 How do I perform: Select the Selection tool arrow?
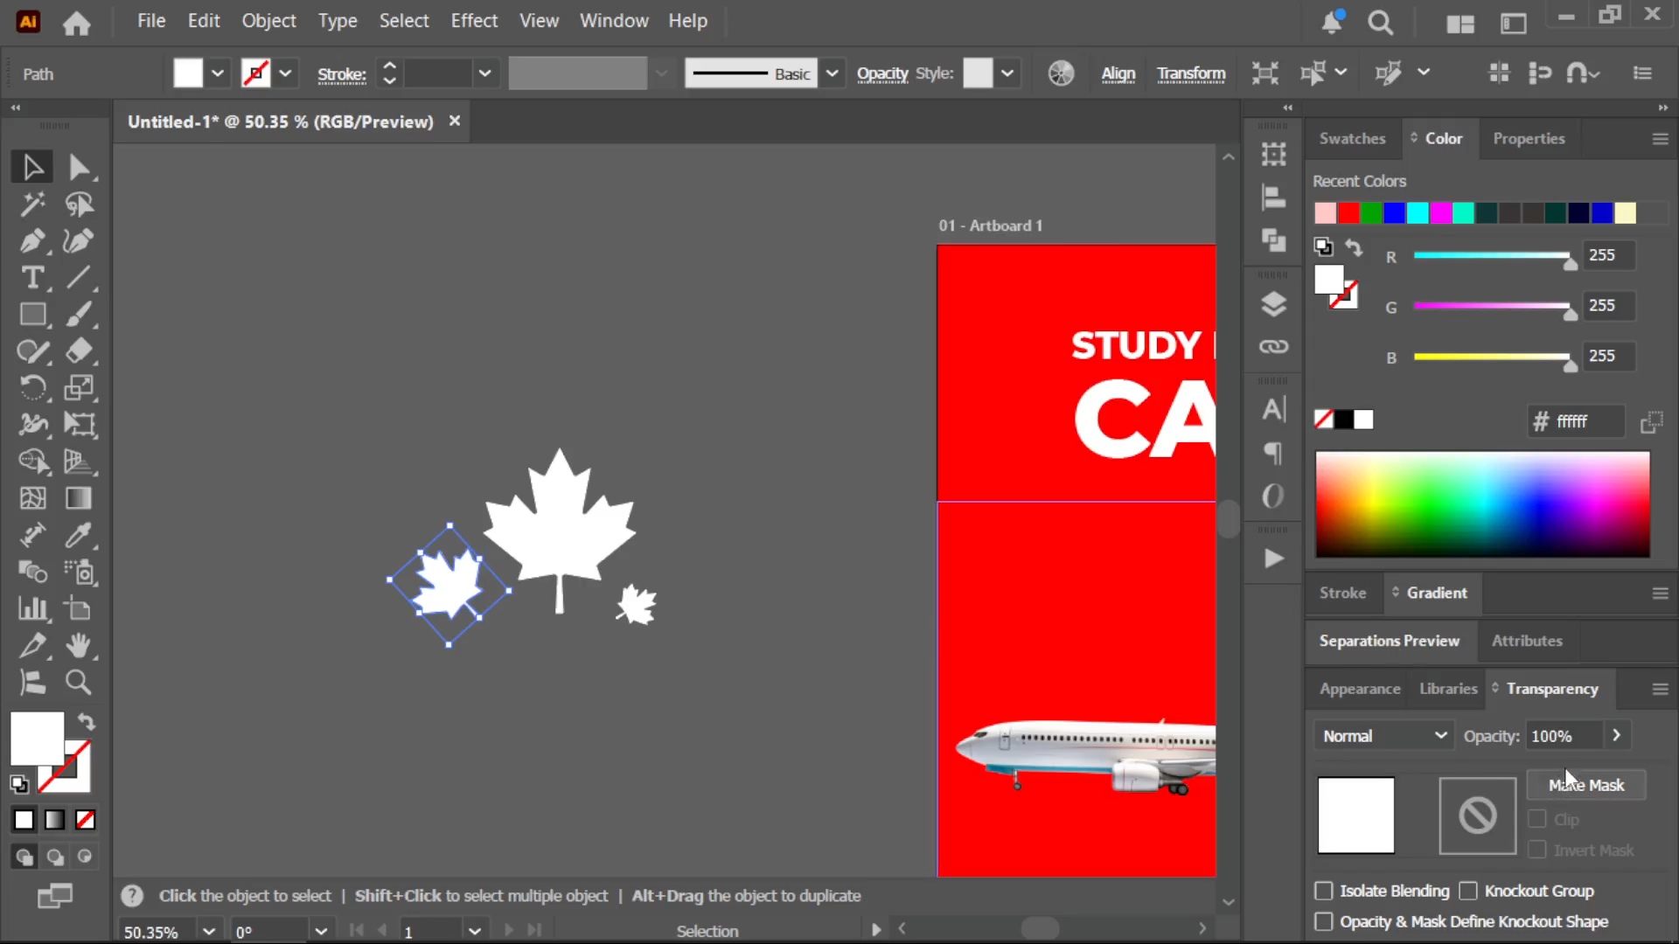point(32,167)
